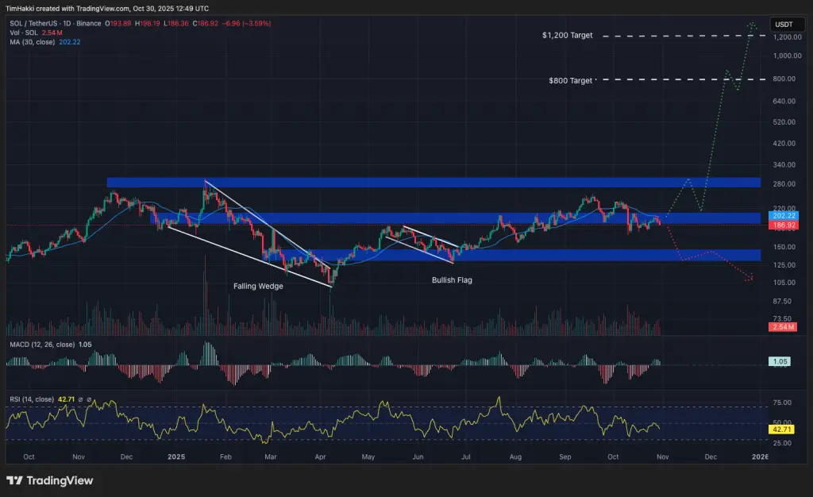Screen dimensions: 813x497
Task: Click the second null icon beside RSI value
Action: 89,399
